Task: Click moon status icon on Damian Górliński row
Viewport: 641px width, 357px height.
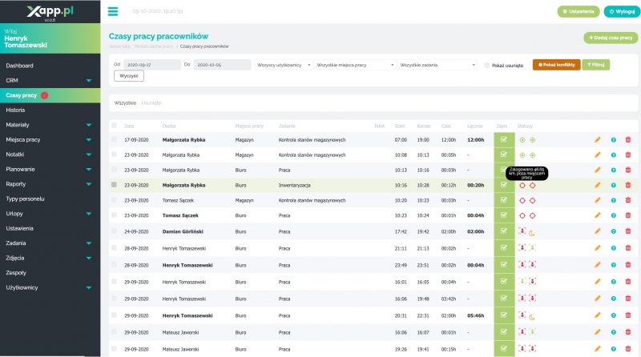Action: click(532, 231)
